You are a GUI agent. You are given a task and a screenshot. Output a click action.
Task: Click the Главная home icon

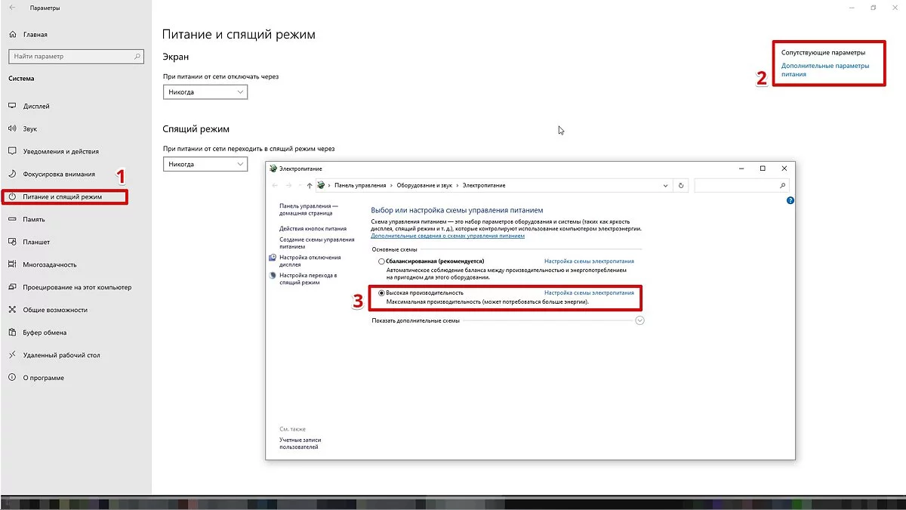(x=12, y=34)
